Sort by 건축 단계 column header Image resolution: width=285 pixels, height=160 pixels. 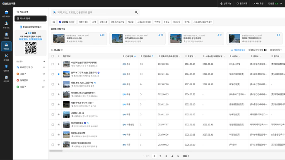pyautogui.click(x=129, y=56)
